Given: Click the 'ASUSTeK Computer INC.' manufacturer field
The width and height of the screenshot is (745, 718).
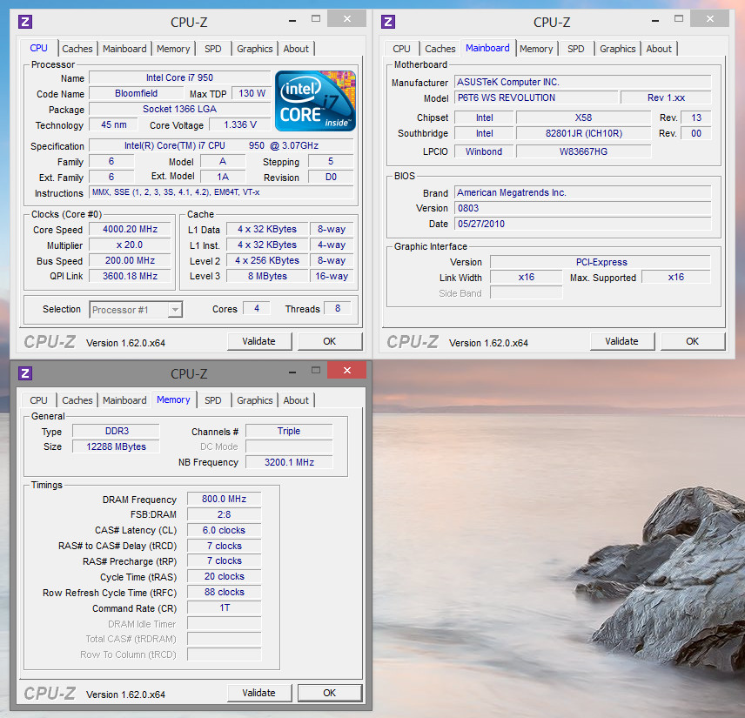Looking at the screenshot, I should coord(582,82).
